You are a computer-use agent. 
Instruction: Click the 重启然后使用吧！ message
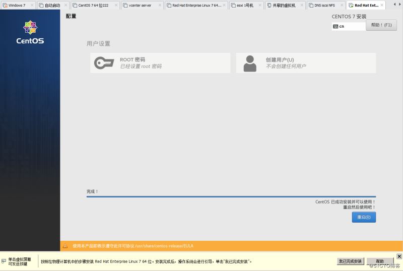point(359,207)
